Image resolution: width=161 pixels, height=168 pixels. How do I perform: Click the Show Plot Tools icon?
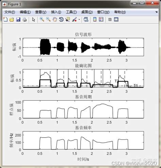116,19
